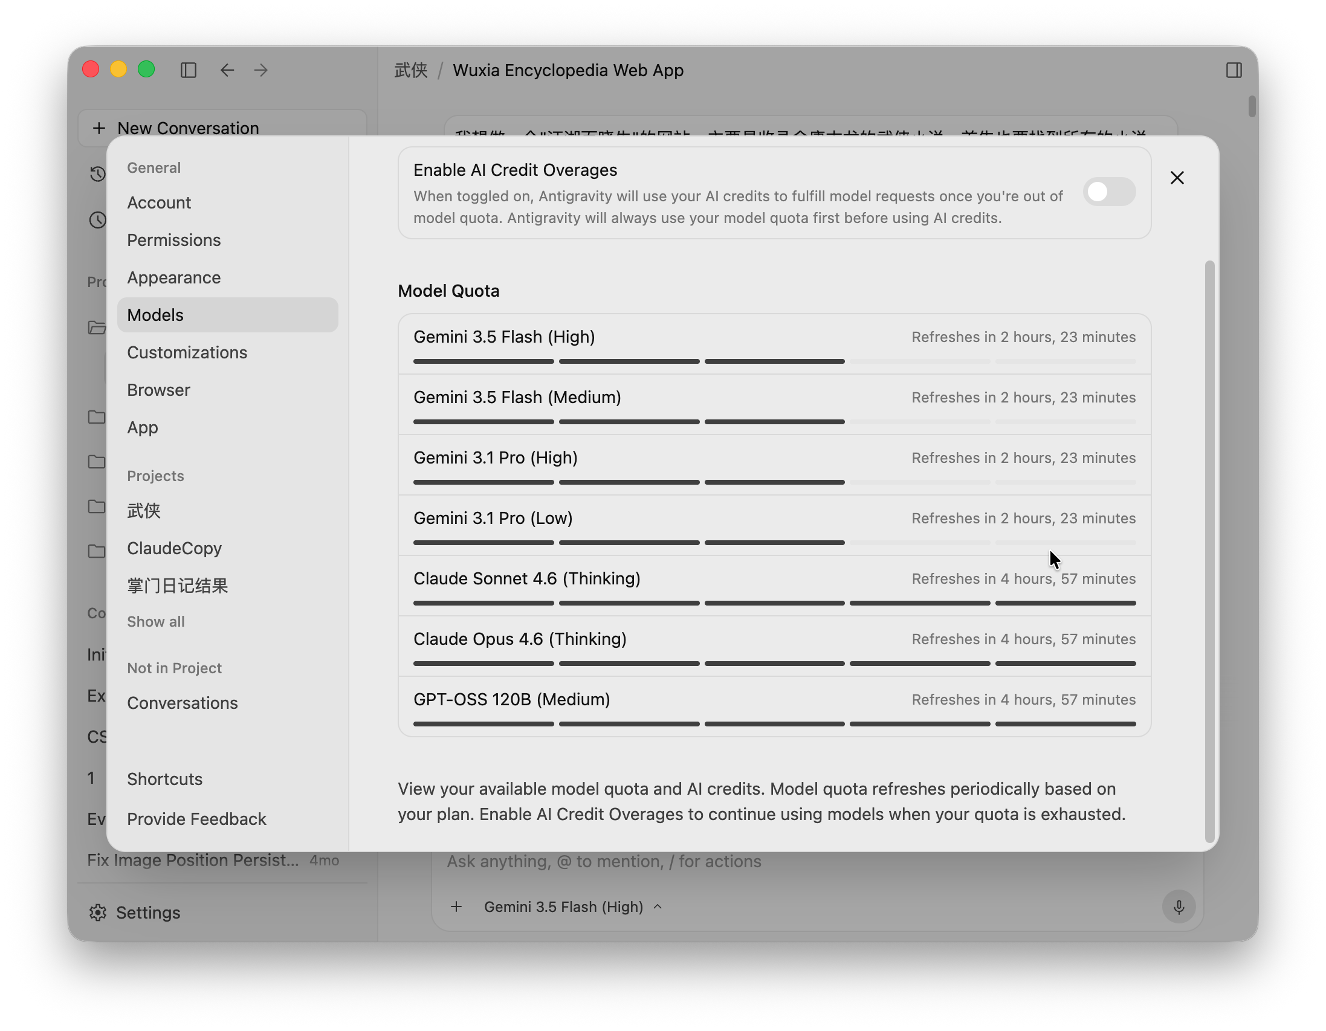Close the settings dialog with X
1326x1031 pixels.
coord(1177,178)
